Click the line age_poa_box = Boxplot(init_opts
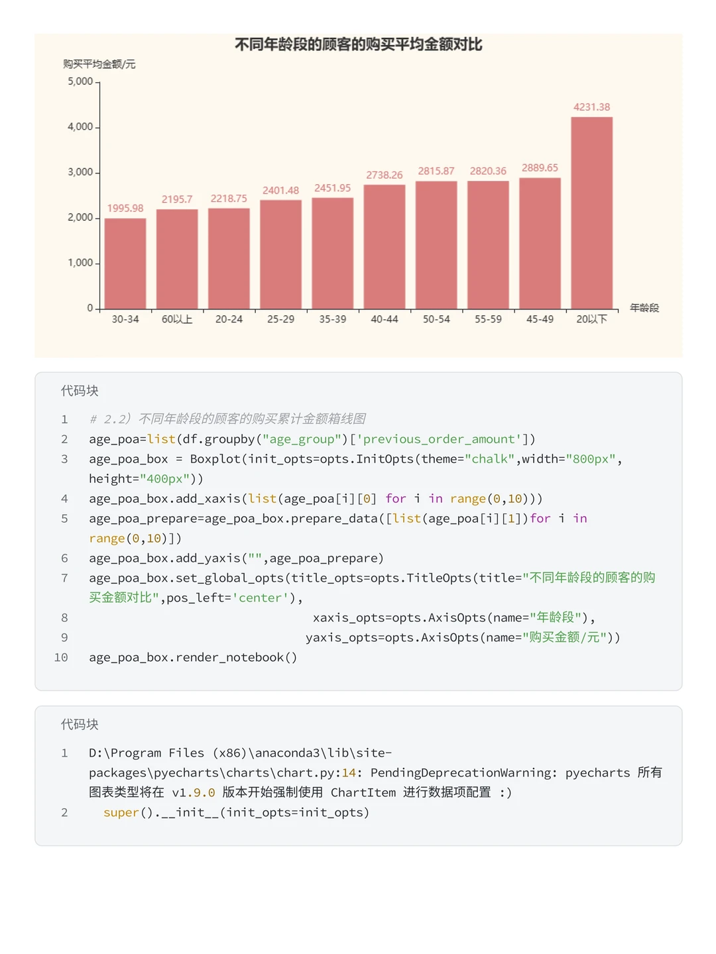This screenshot has width=716, height=954. tap(356, 468)
